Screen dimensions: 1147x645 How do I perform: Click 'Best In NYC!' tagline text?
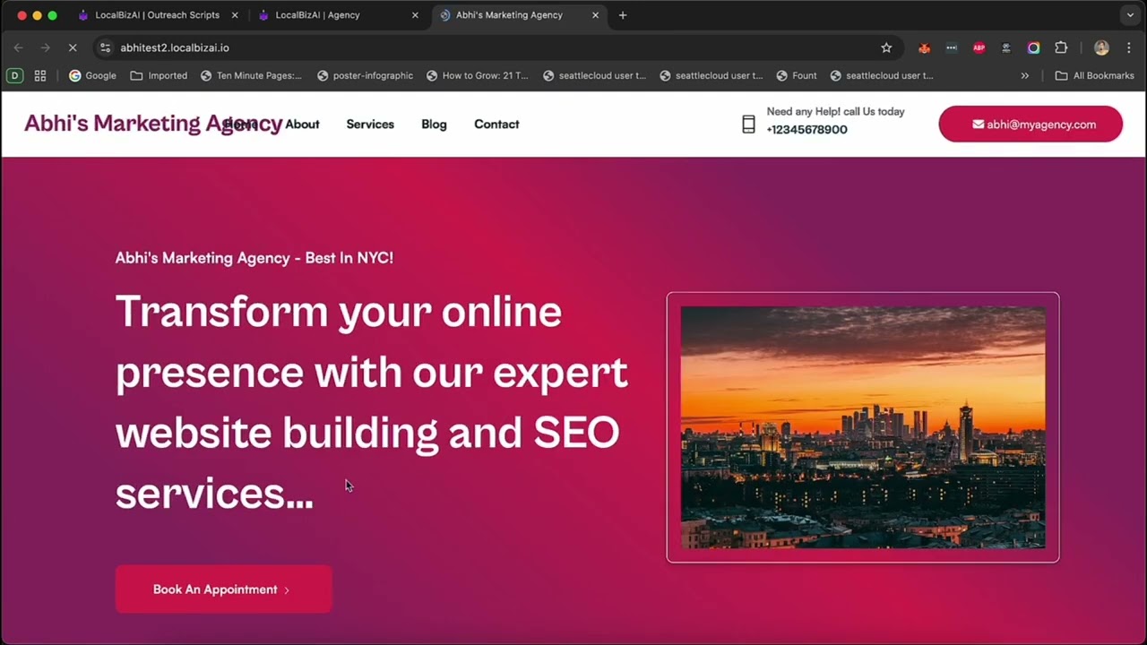tap(349, 258)
